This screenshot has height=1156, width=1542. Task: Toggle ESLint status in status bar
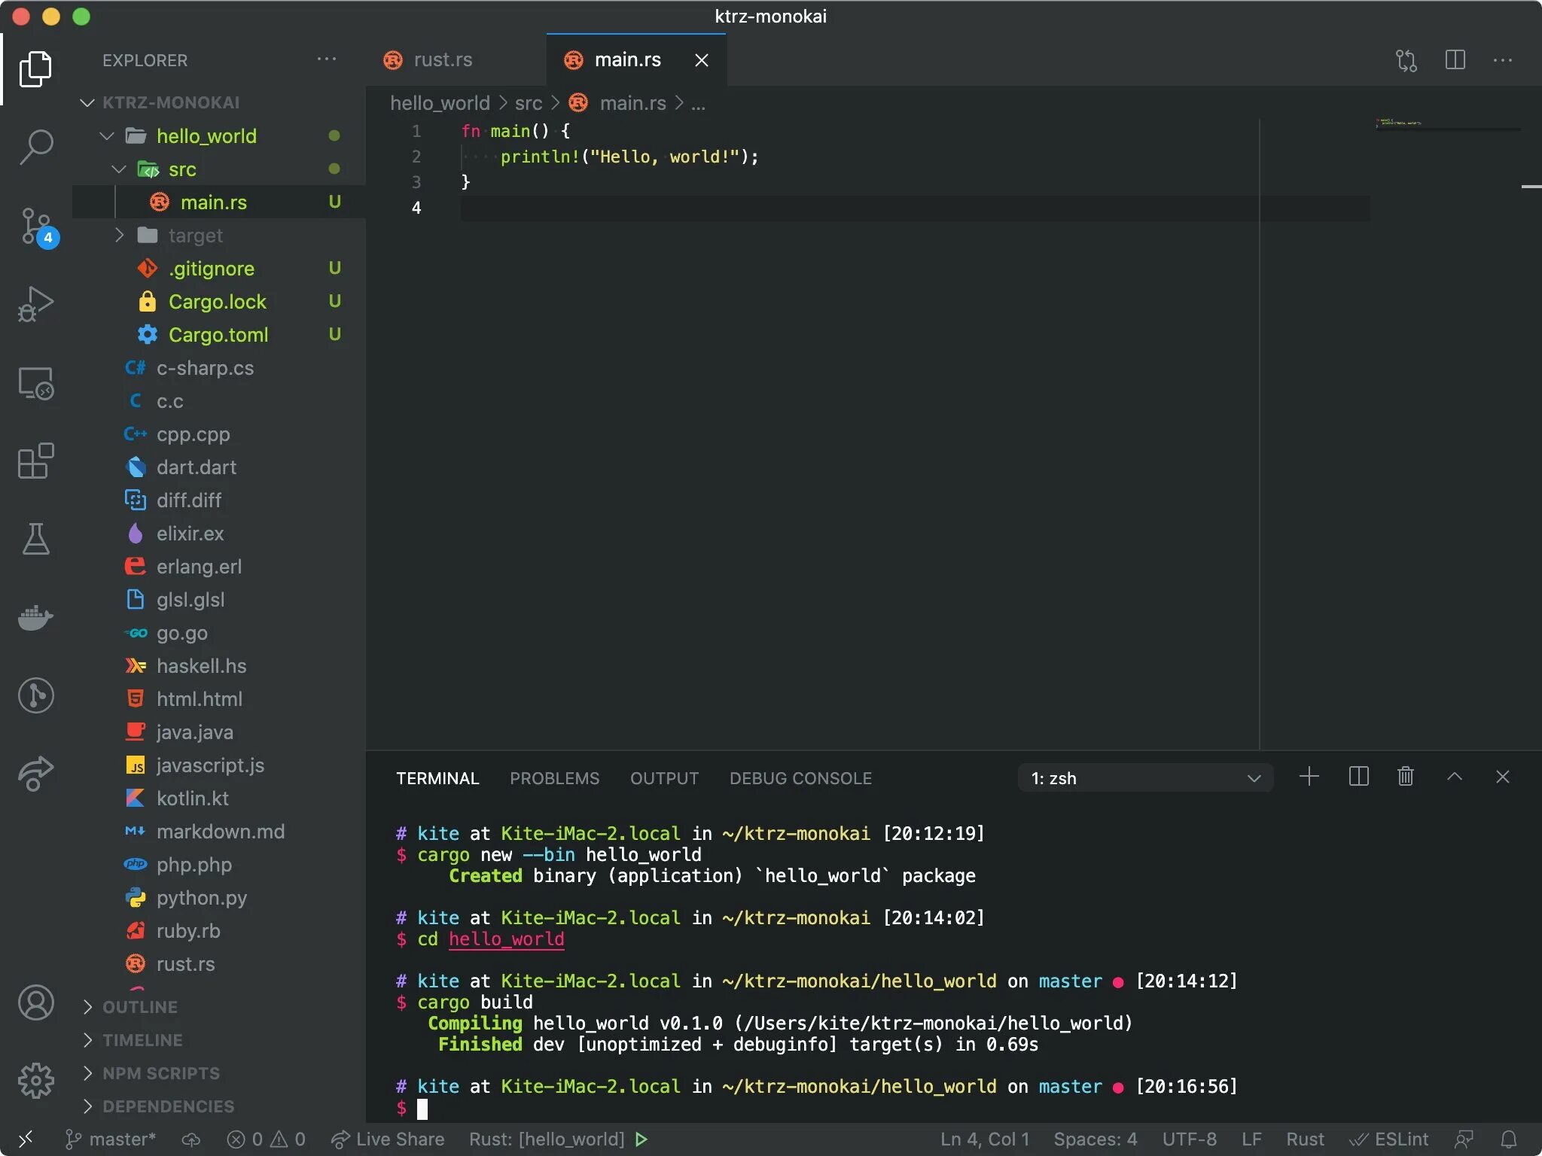pyautogui.click(x=1389, y=1139)
